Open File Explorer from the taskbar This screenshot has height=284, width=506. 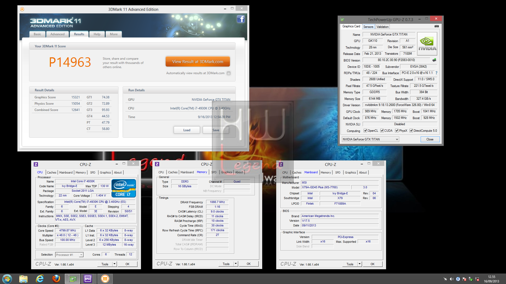tap(23, 279)
